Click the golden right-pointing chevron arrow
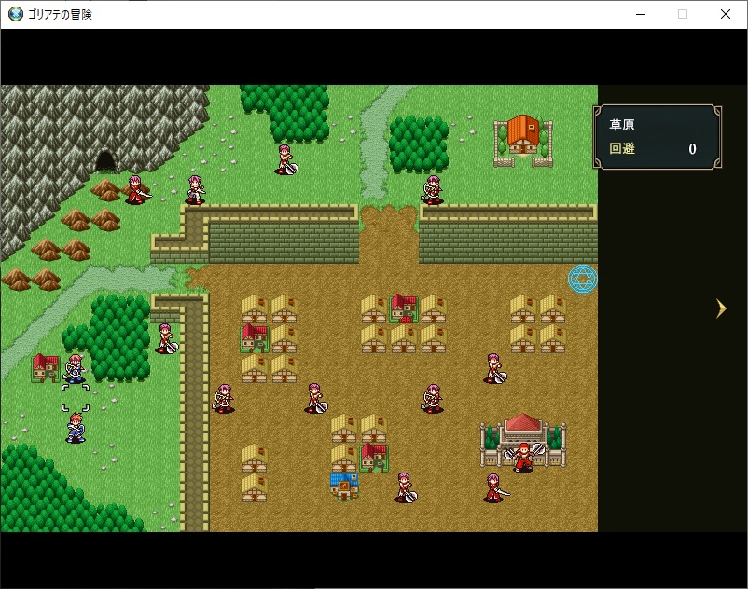748x589 pixels. tap(721, 308)
